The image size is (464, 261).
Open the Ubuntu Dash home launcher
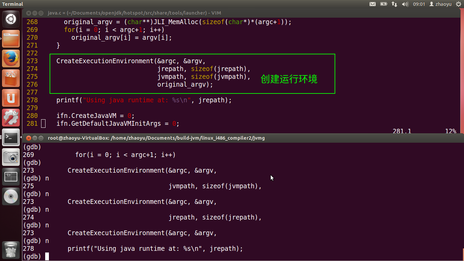pyautogui.click(x=11, y=19)
